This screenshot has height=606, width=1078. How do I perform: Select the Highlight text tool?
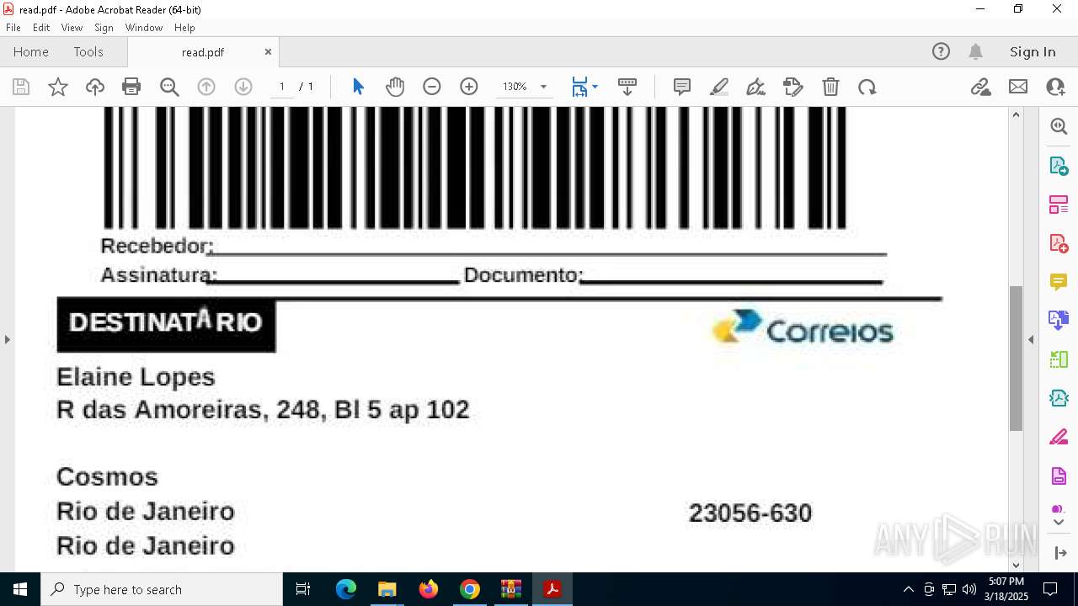719,87
